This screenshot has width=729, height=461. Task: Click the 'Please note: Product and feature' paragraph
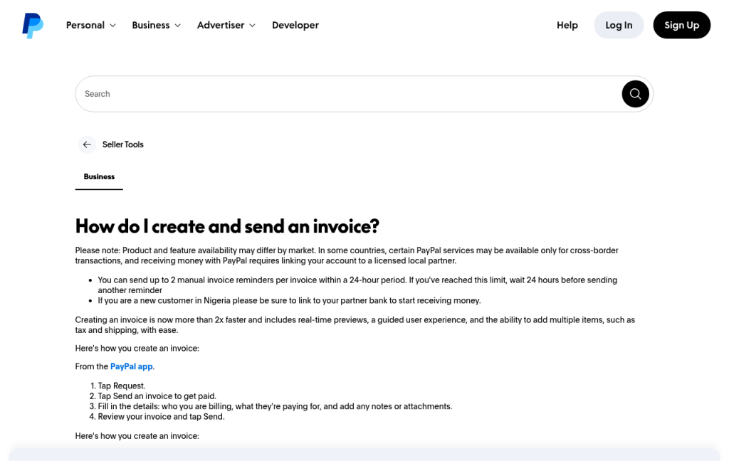(x=347, y=255)
